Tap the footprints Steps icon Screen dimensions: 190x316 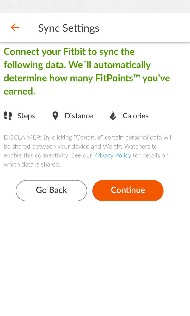[8, 116]
